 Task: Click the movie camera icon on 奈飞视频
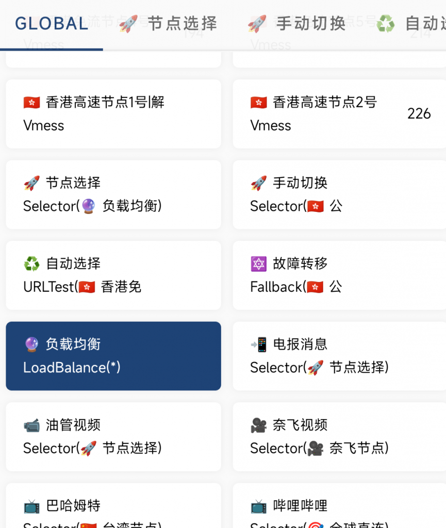click(258, 425)
